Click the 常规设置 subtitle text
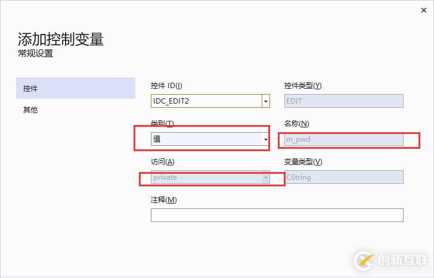 pos(35,54)
